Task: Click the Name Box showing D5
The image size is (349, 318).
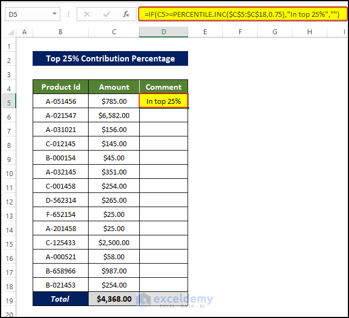Action: coord(33,14)
